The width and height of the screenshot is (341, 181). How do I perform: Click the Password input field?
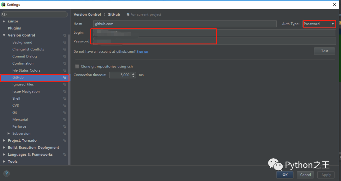click(214, 41)
